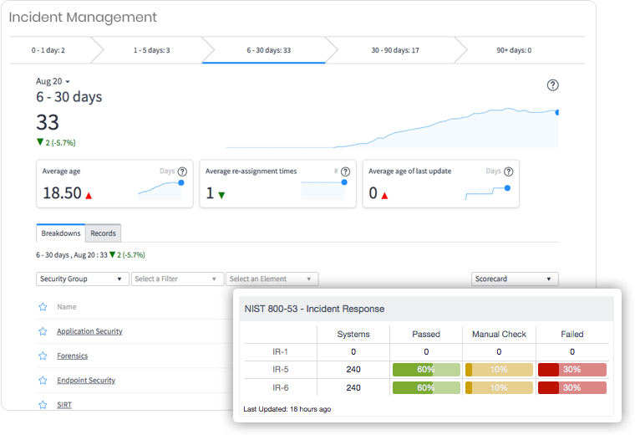
Task: Open the Scorecard dropdown
Action: [x=515, y=279]
